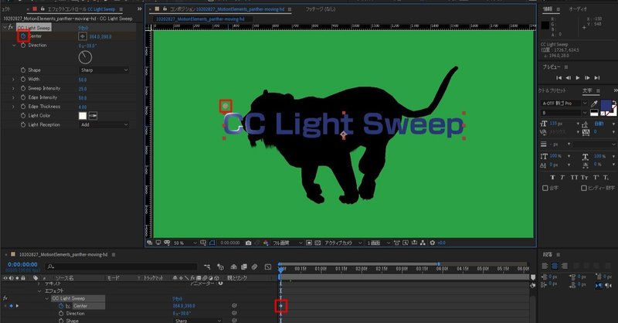This screenshot has height=323, width=618.
Task: Toggle the fx switch for CC Light Sweep
Action: pyautogui.click(x=11, y=28)
